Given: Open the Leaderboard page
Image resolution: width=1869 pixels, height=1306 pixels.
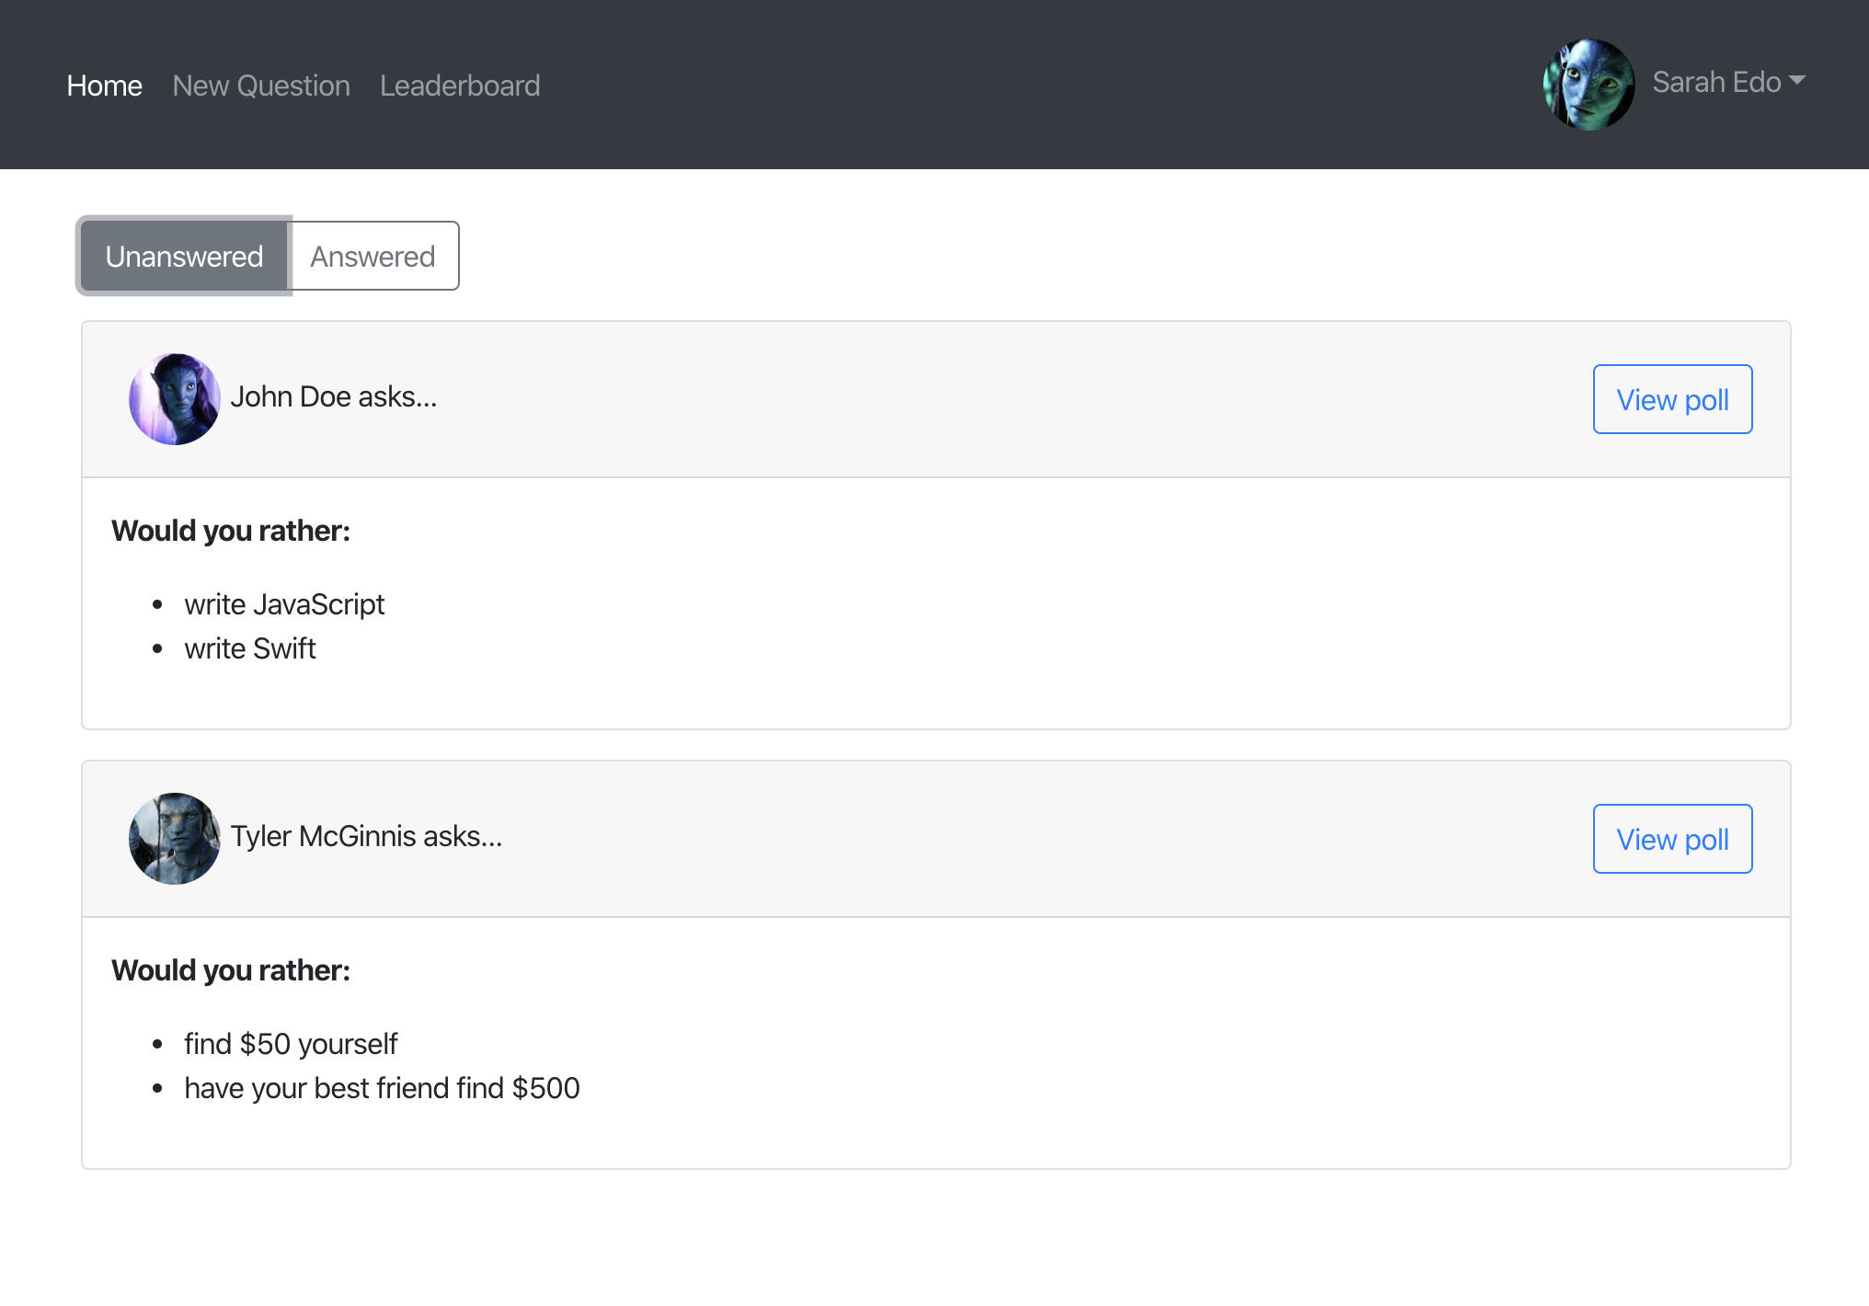Looking at the screenshot, I should [x=460, y=85].
